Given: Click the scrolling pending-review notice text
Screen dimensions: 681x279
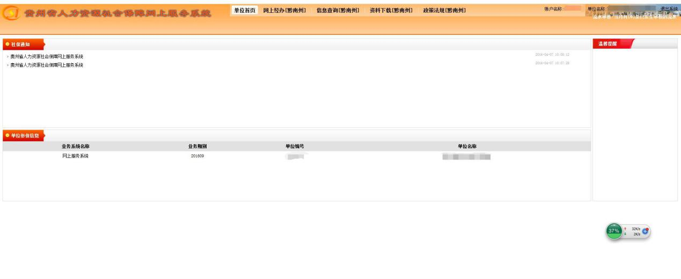Looking at the screenshot, I should [x=634, y=17].
